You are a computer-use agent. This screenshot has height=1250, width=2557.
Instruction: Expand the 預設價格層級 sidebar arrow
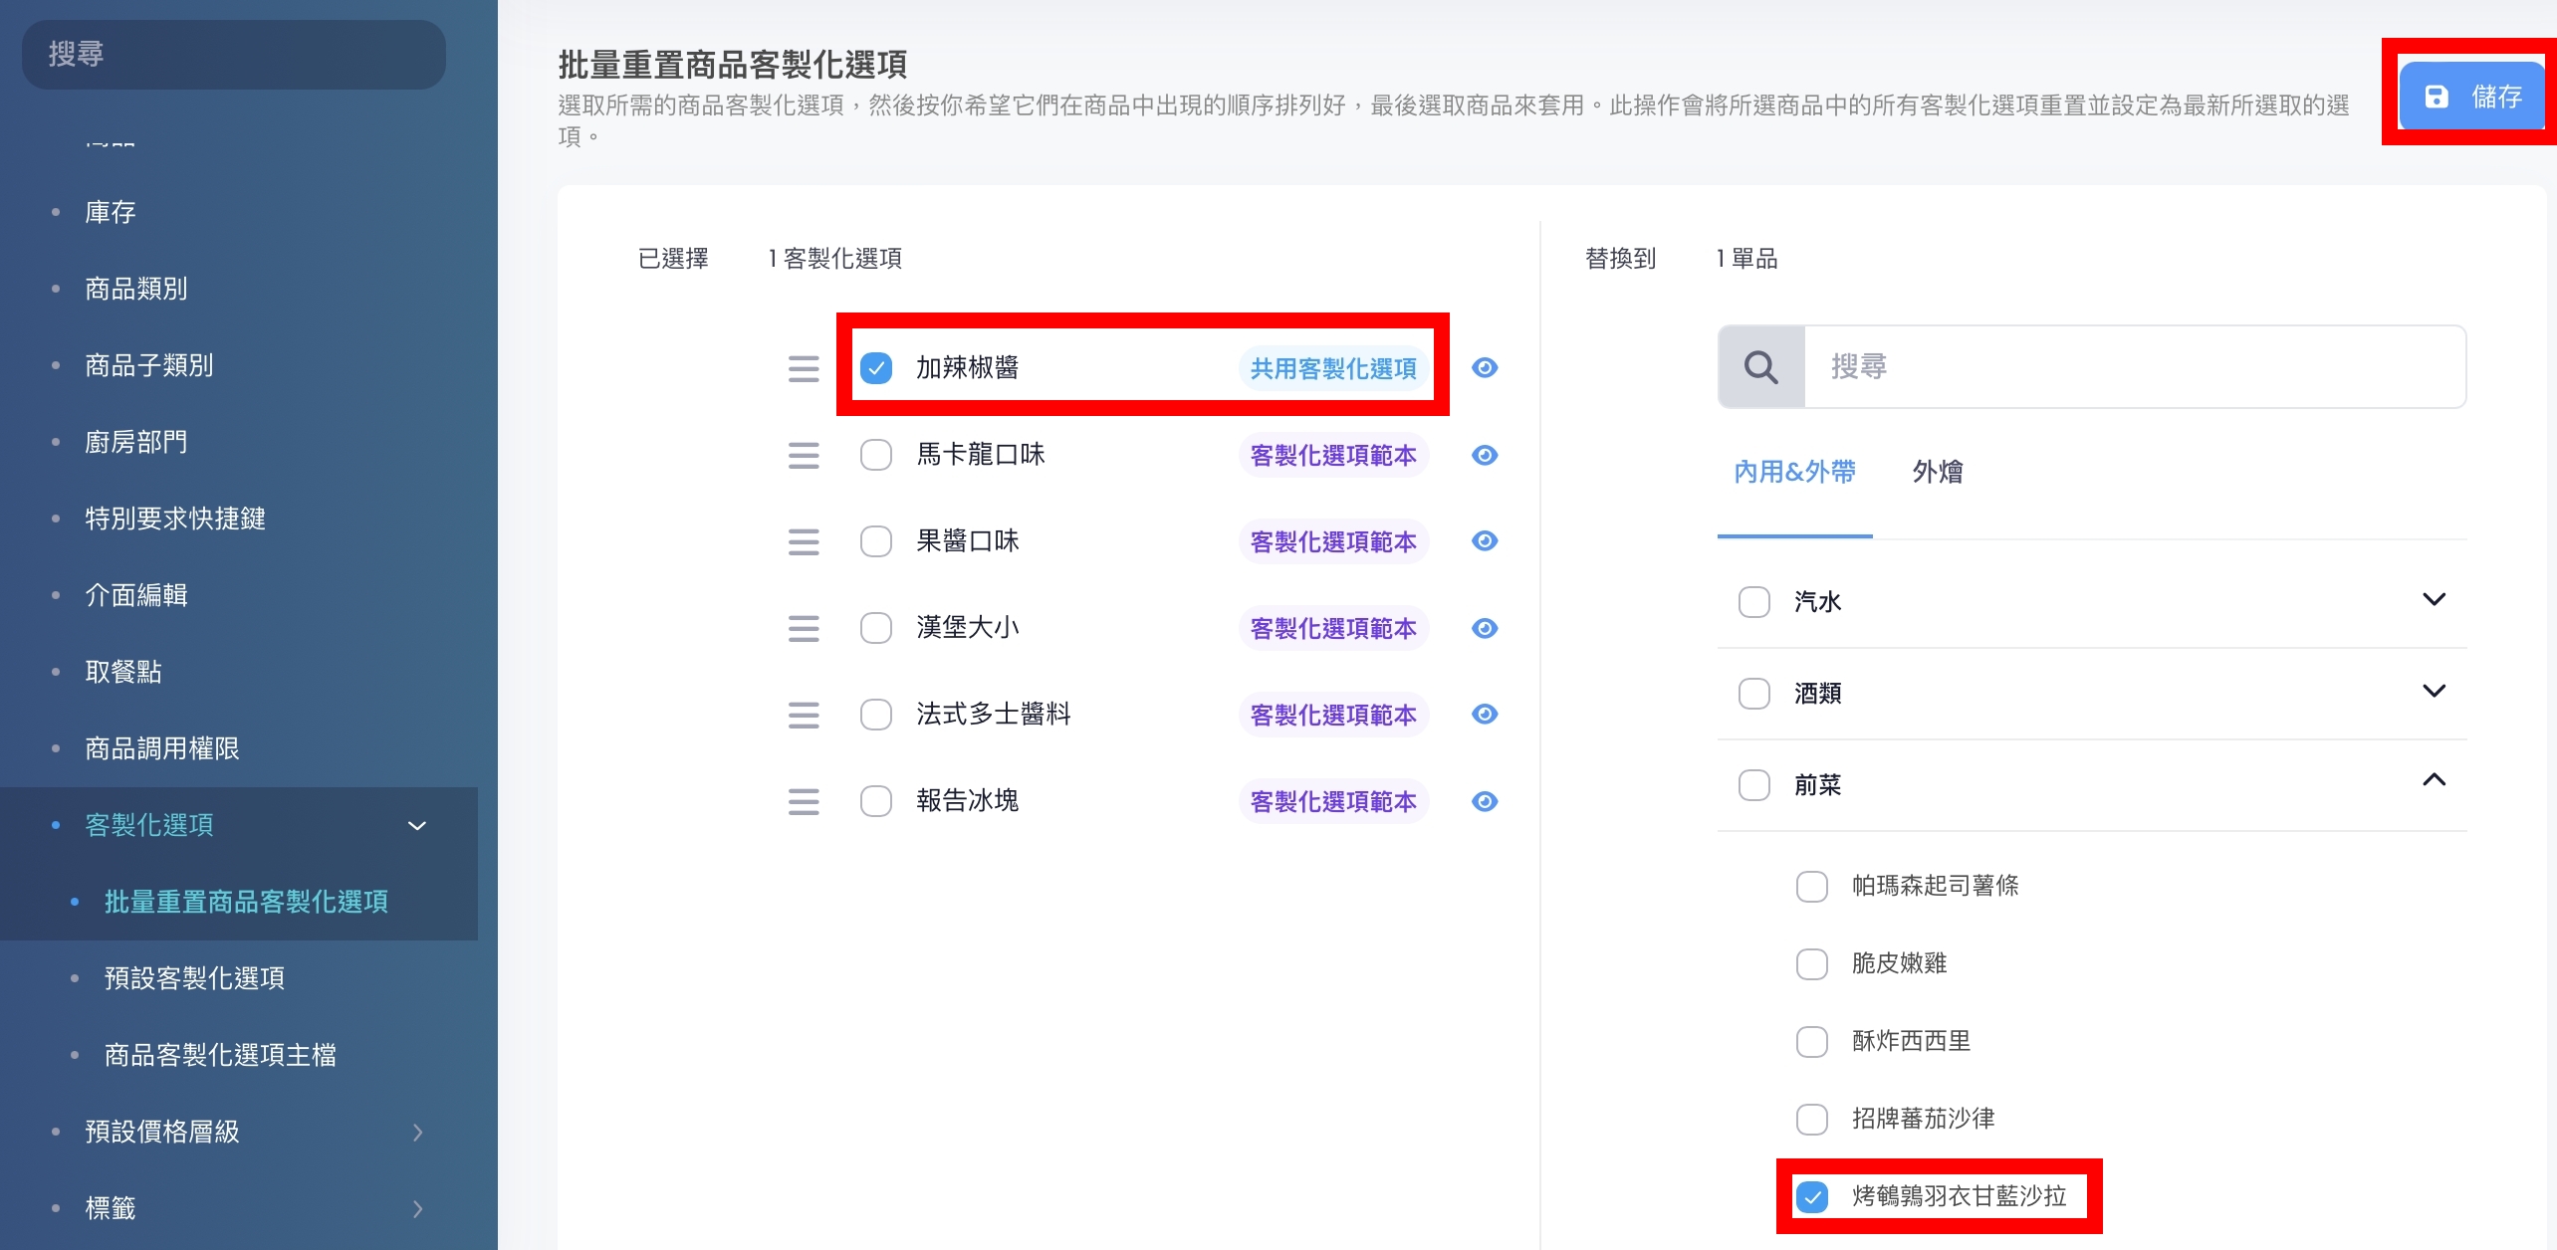point(418,1133)
